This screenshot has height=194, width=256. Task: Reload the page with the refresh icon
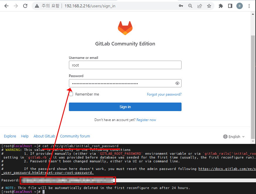pyautogui.click(x=25, y=6)
